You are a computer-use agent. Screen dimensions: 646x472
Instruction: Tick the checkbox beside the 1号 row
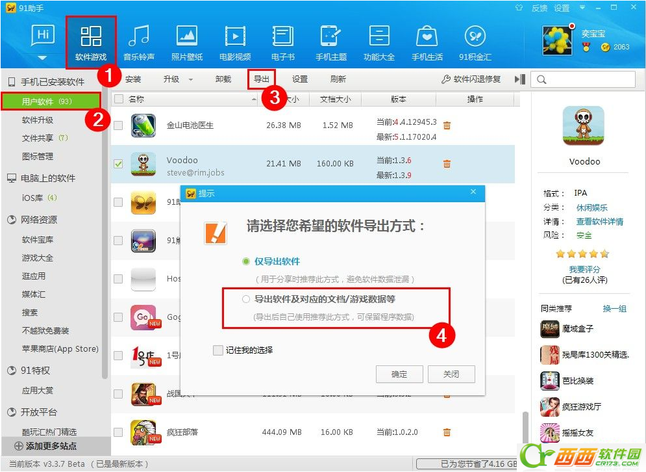pyautogui.click(x=118, y=355)
